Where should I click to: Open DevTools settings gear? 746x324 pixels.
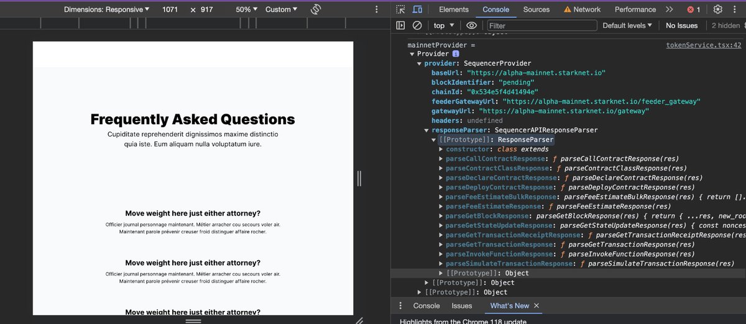(718, 9)
